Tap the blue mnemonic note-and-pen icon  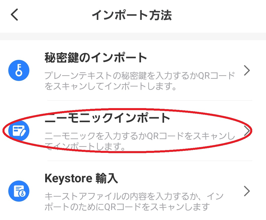coord(19,130)
